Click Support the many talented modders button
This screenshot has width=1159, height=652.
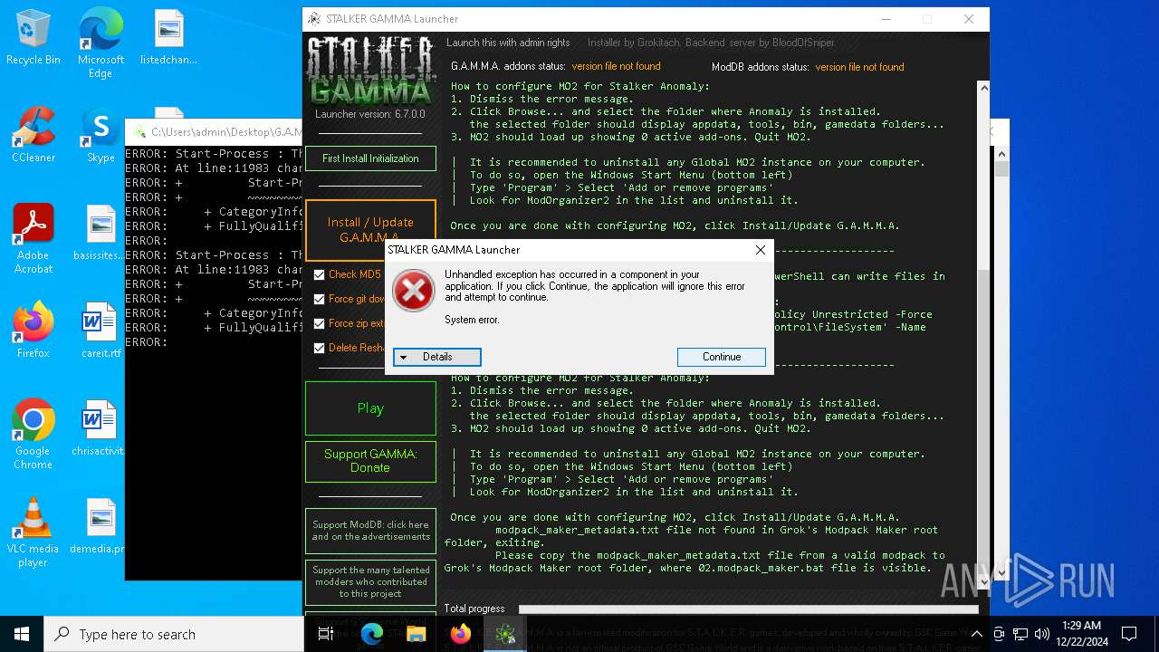click(370, 581)
